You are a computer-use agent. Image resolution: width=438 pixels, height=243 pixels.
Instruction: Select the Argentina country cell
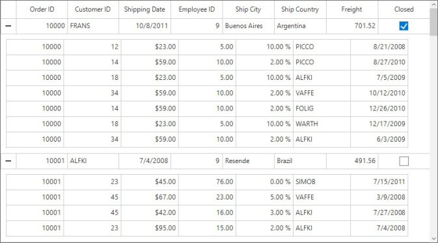(x=300, y=26)
